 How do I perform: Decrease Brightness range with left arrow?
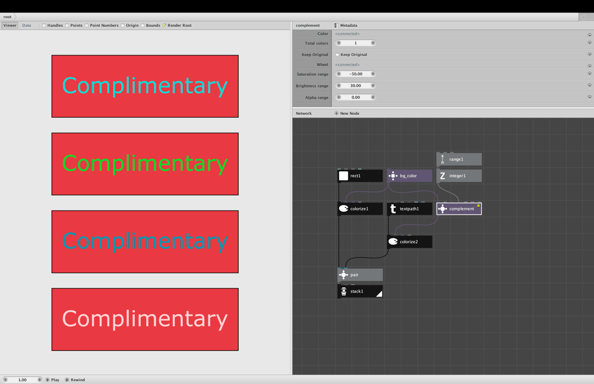pos(339,86)
